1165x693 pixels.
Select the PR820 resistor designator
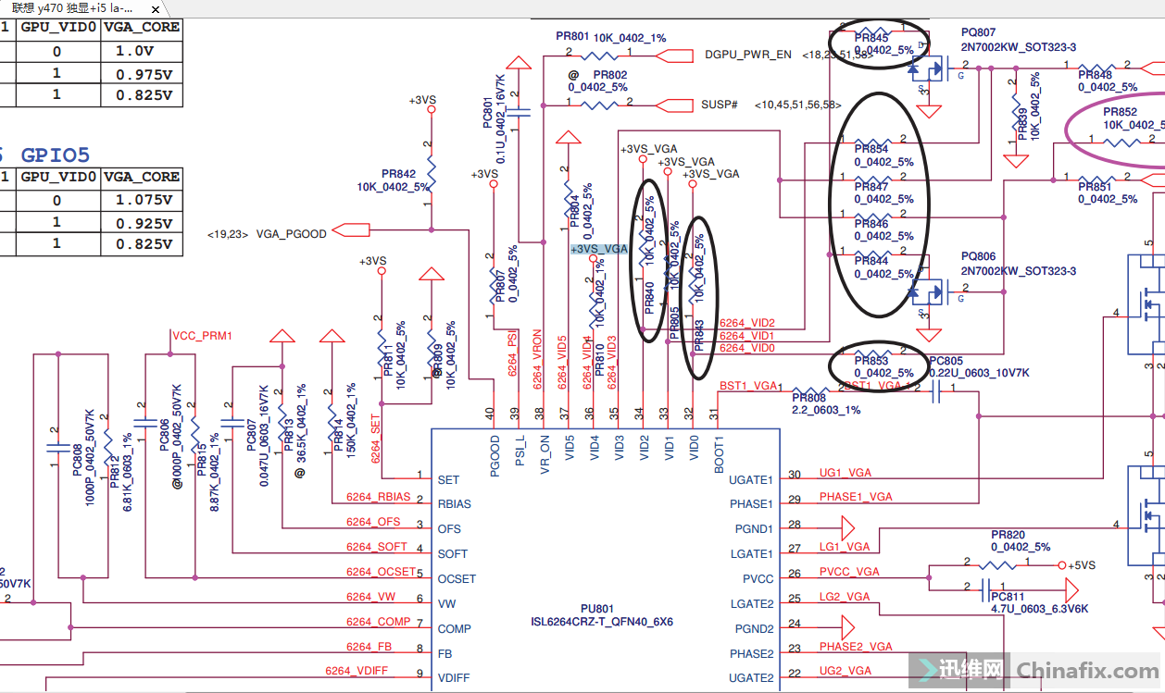coord(1008,535)
